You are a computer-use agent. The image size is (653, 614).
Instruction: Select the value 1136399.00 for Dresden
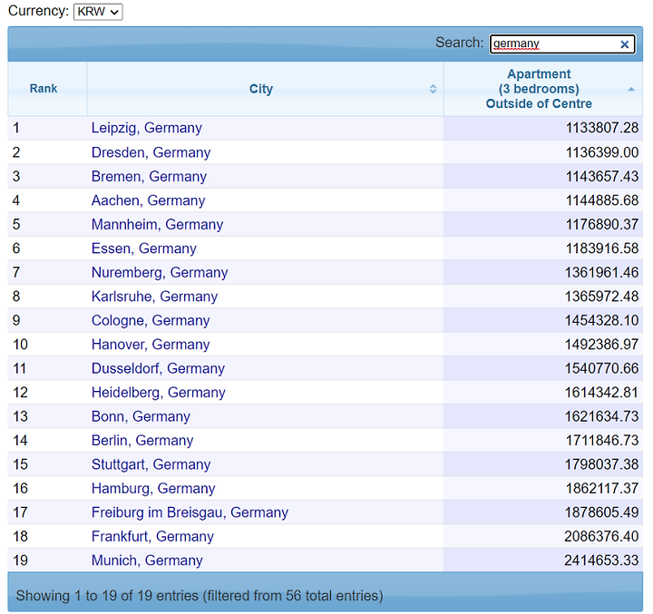pyautogui.click(x=602, y=152)
